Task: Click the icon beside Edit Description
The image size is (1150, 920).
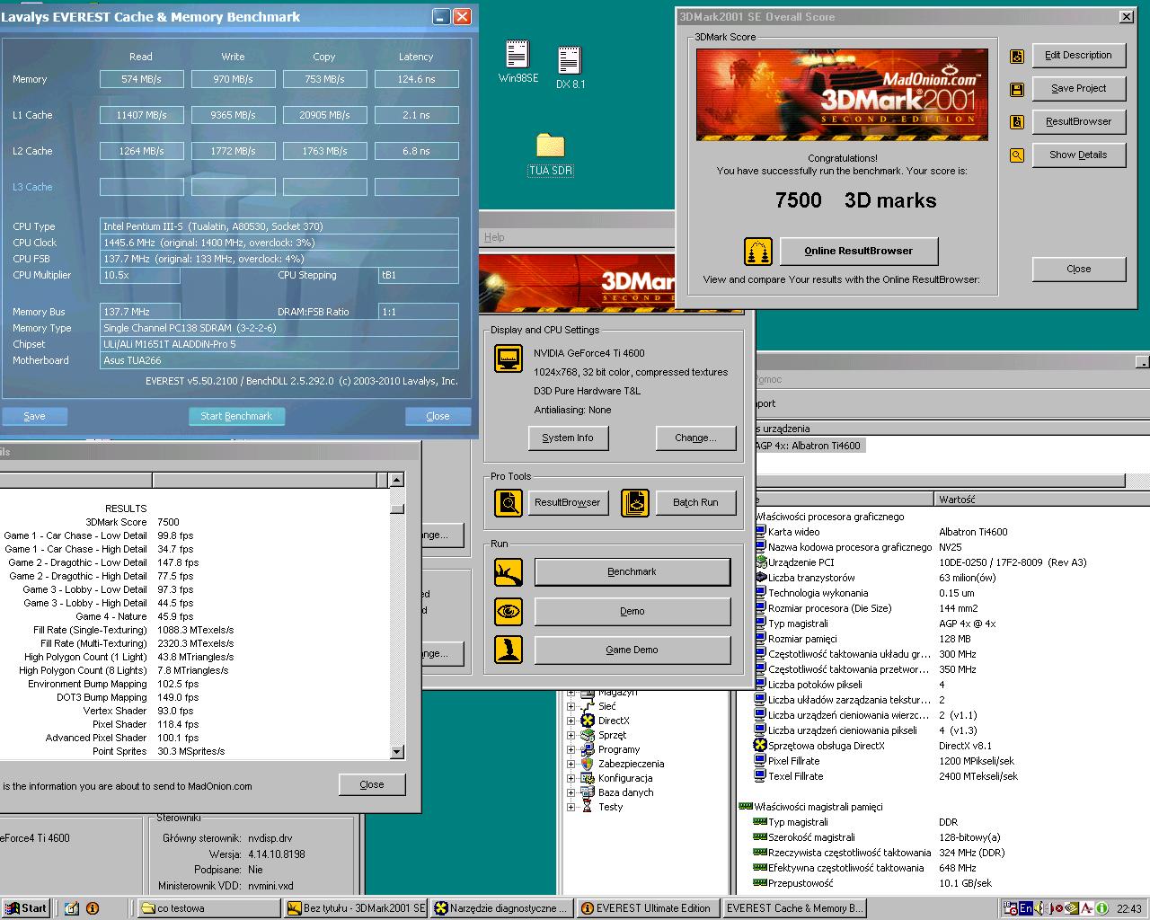Action: coord(1017,56)
